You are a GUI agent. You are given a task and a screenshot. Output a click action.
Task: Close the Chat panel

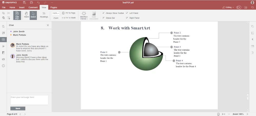pos(48,25)
